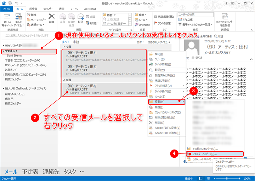The width and height of the screenshot is (255, 181).
Task: Click send/receive icon in quick access toolbar
Action: pyautogui.click(x=10, y=3)
